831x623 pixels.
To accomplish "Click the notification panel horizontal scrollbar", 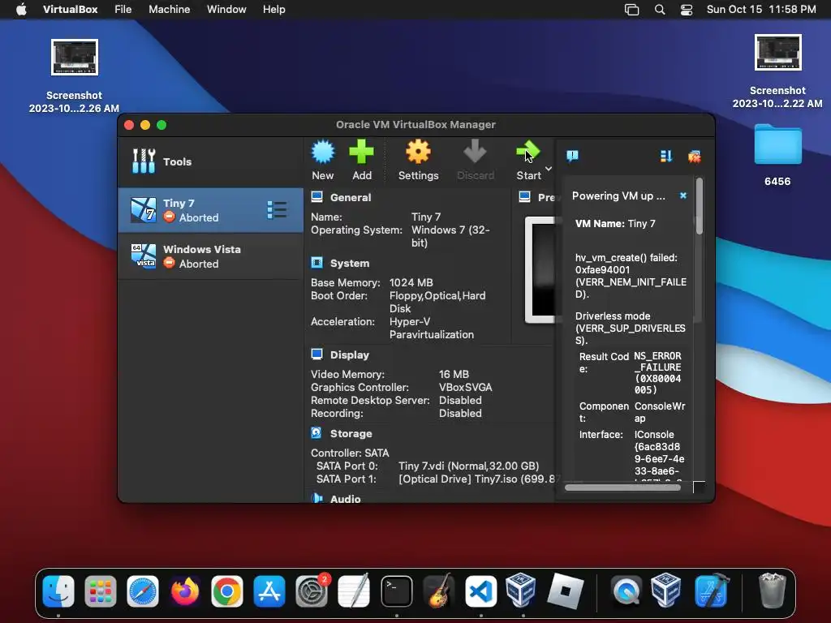I will point(622,488).
